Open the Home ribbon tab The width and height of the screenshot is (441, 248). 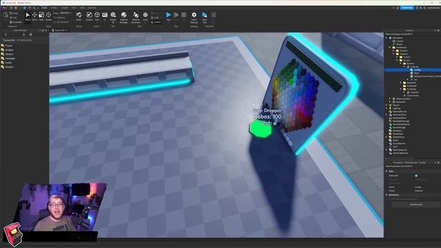coord(44,8)
